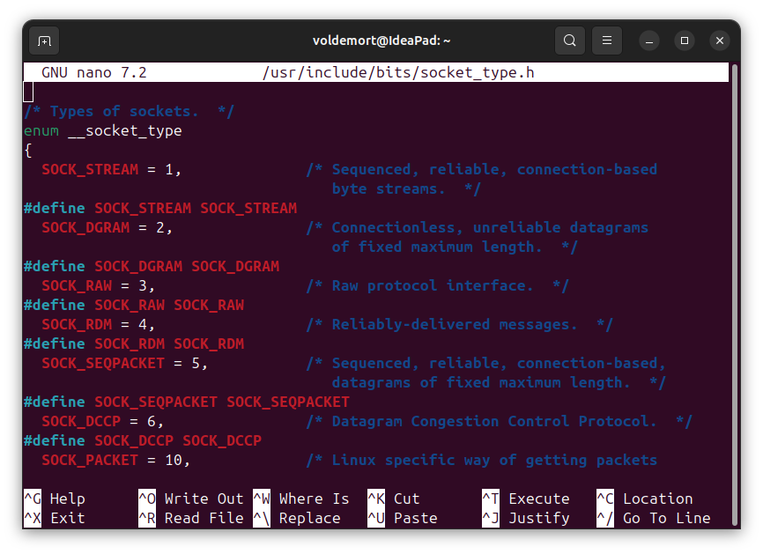This screenshot has height=554, width=763.
Task: Close the terminal window
Action: tap(720, 41)
